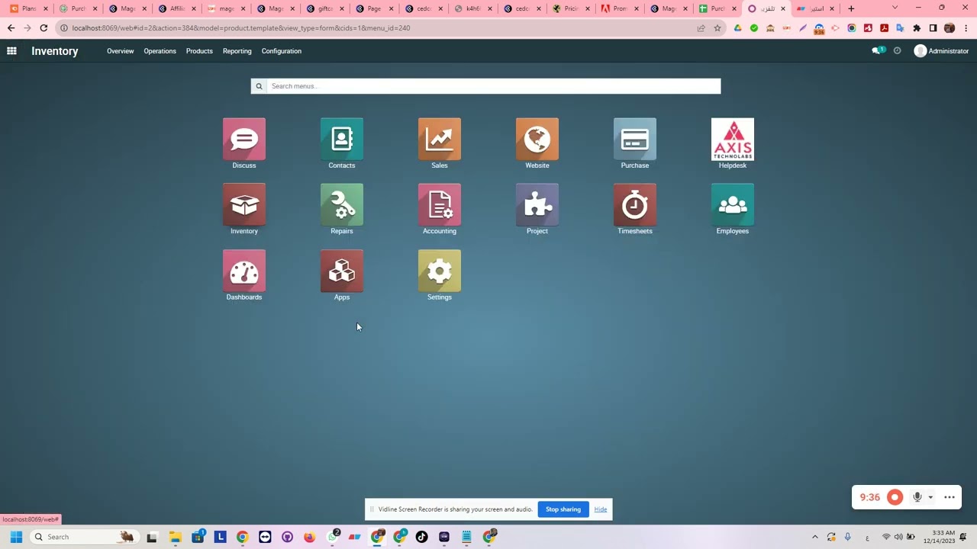The image size is (977, 549).
Task: Bookmark this page with the star icon
Action: (x=717, y=28)
